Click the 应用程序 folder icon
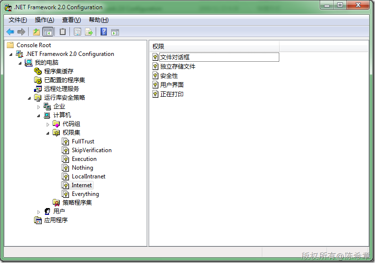 (x=38, y=220)
